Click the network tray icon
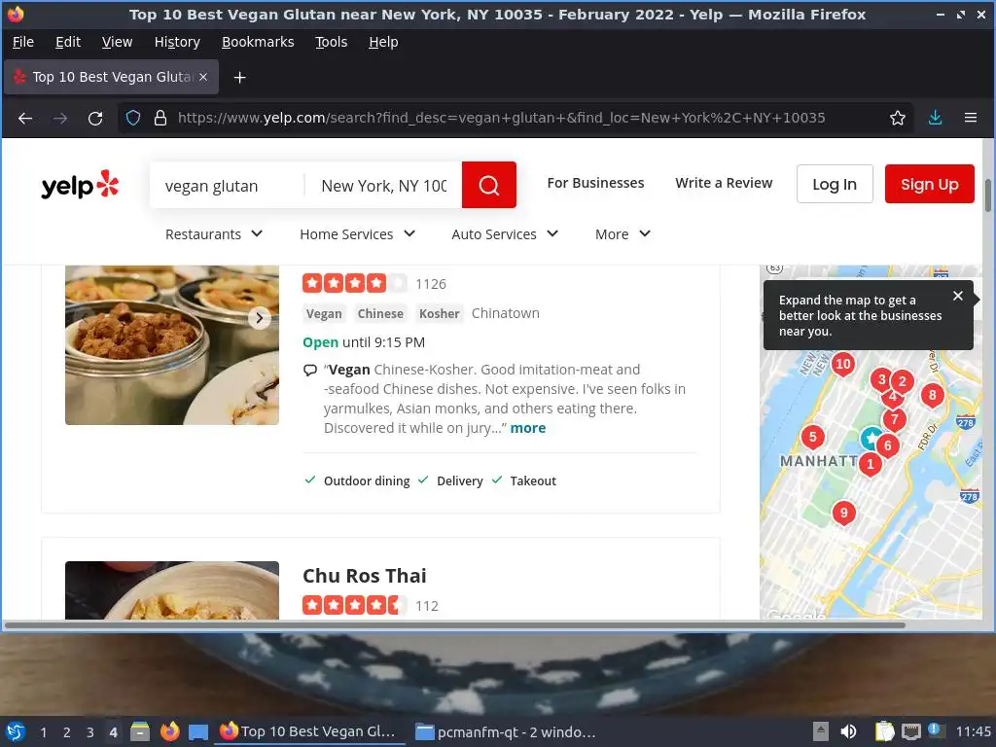The height and width of the screenshot is (747, 996). pos(910,731)
